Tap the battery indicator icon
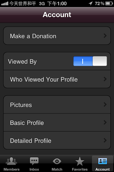This screenshot has height=172, width=114. [x=109, y=3]
